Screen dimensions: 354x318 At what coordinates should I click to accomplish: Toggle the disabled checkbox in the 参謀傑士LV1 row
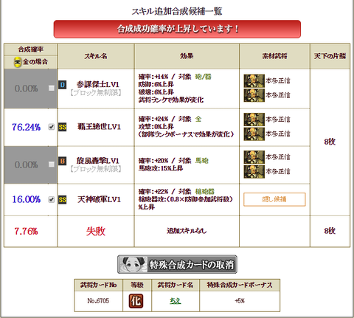[x=51, y=88]
